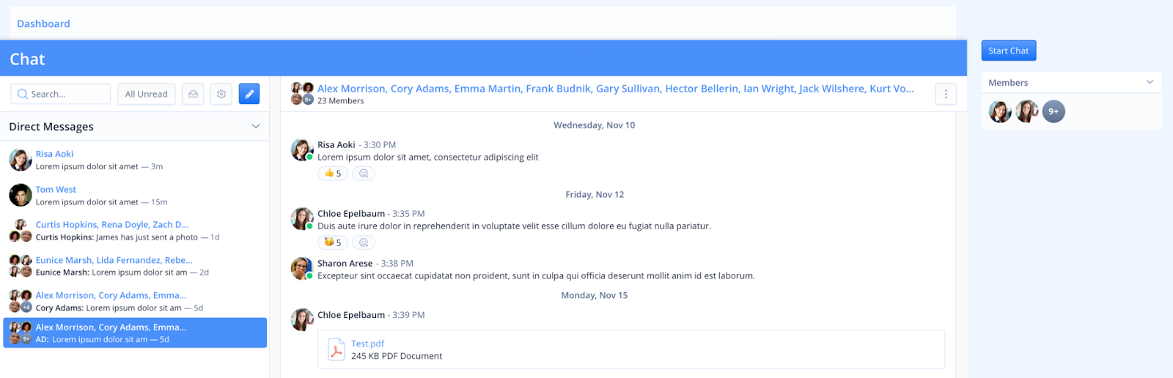Viewport: 1173px width, 378px height.
Task: Add emoji reaction to Chloe Epelbaum's message
Action: [364, 242]
